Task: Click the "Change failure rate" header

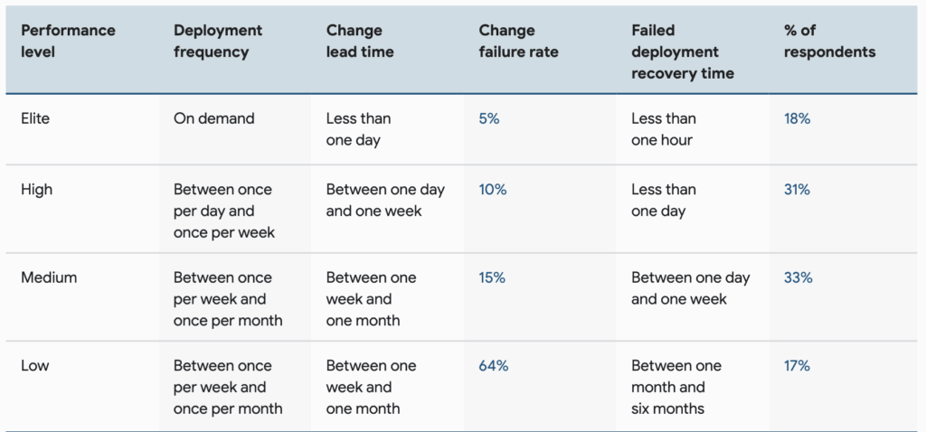Action: coord(518,42)
